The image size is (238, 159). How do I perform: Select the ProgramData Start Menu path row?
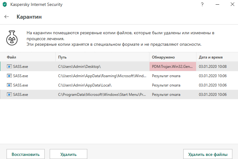[x=103, y=95]
